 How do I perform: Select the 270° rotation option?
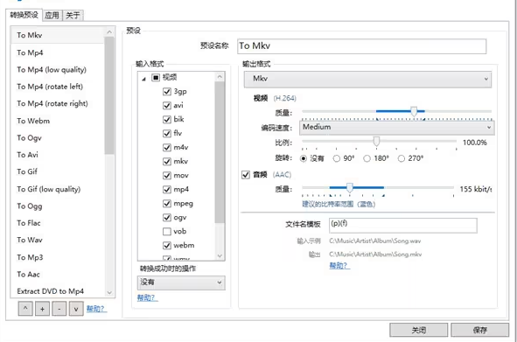pos(402,158)
